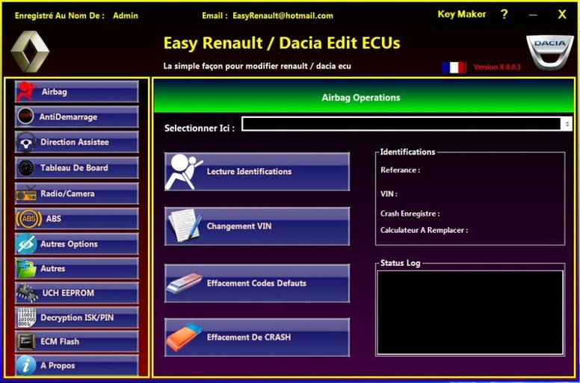Screen dimensions: 580x383
Task: Click the blue info icon A Propos
Action: pyautogui.click(x=26, y=366)
